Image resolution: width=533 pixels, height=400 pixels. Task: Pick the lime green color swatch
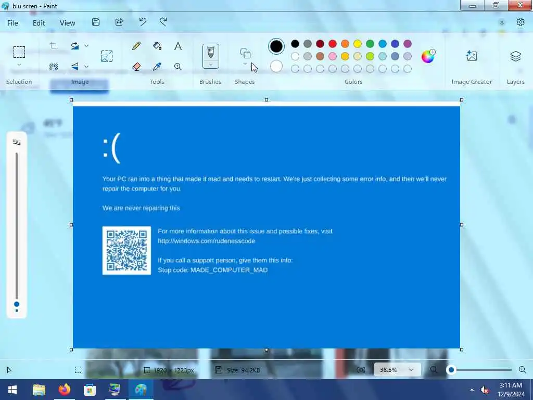(x=370, y=56)
